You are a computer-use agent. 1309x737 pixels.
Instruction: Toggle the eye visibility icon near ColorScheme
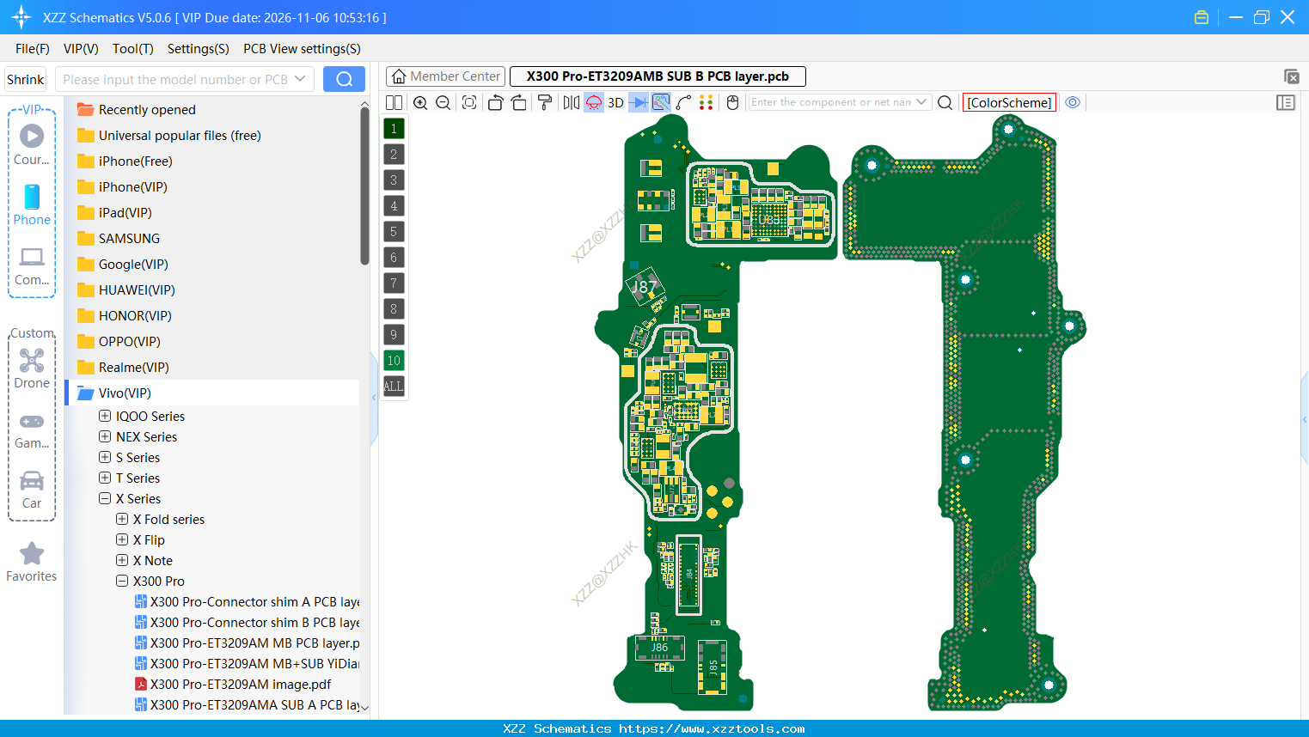pyautogui.click(x=1073, y=102)
